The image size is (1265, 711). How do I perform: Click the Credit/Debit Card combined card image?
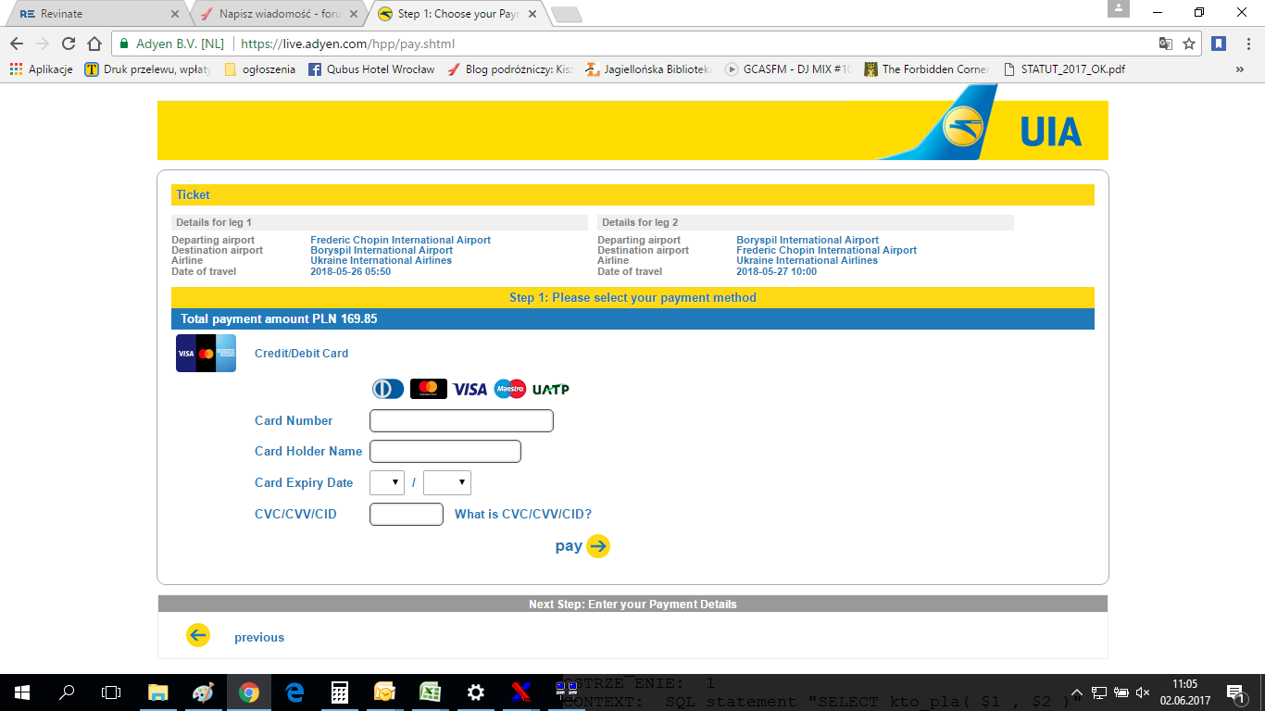206,354
